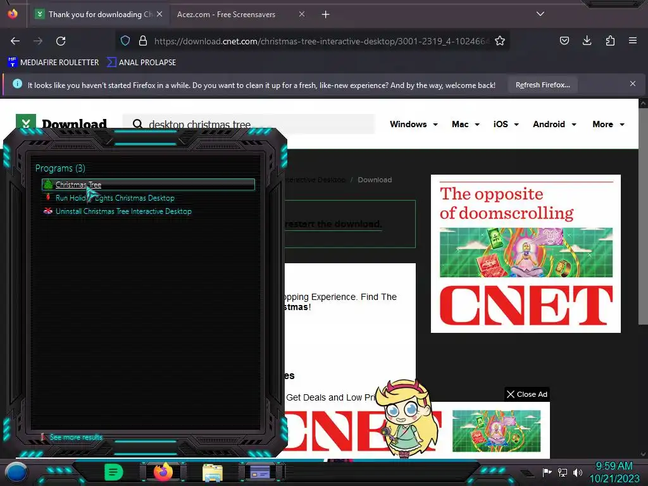Image resolution: width=648 pixels, height=486 pixels.
Task: Click the Programs (3) heading
Action: pyautogui.click(x=60, y=168)
